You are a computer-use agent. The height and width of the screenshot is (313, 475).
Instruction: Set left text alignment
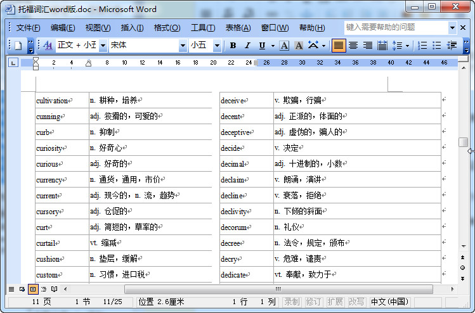[x=339, y=46]
